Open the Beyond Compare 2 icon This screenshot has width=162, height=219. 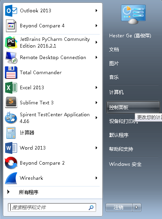tap(11, 163)
